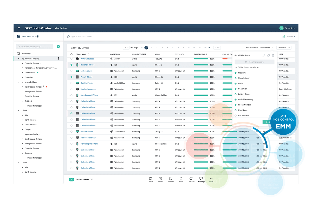Click the SOTI MobiControl logo
This screenshot has width=312, height=208.
[38, 28]
